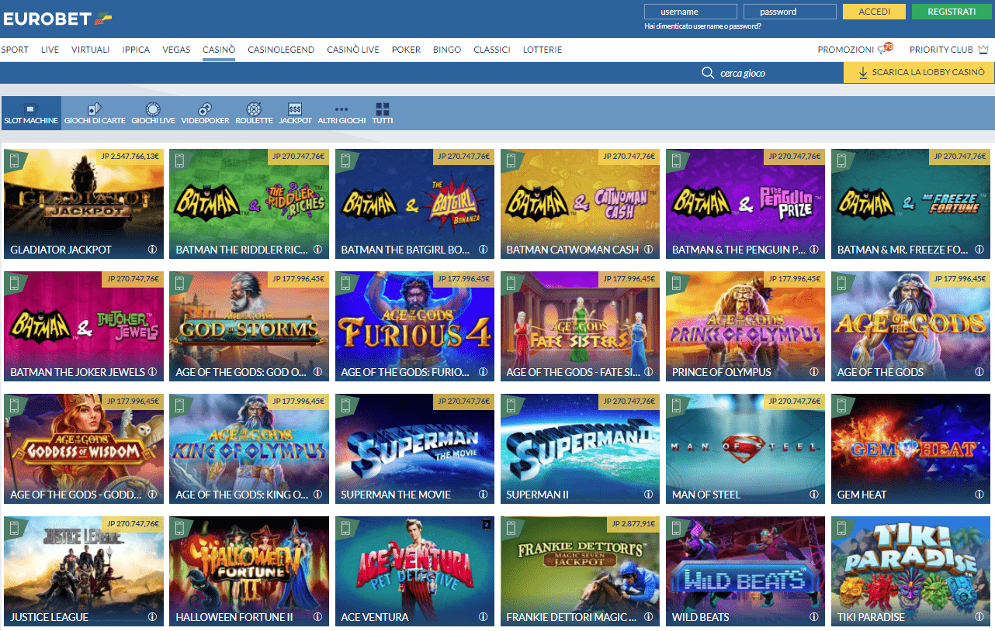Viewport: 995px width, 631px height.
Task: Open the Virtuali section
Action: click(x=90, y=50)
